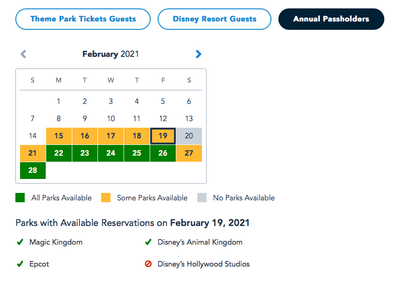The height and width of the screenshot is (281, 409).
Task: Choose February 21 on the calendar
Action: (x=33, y=153)
